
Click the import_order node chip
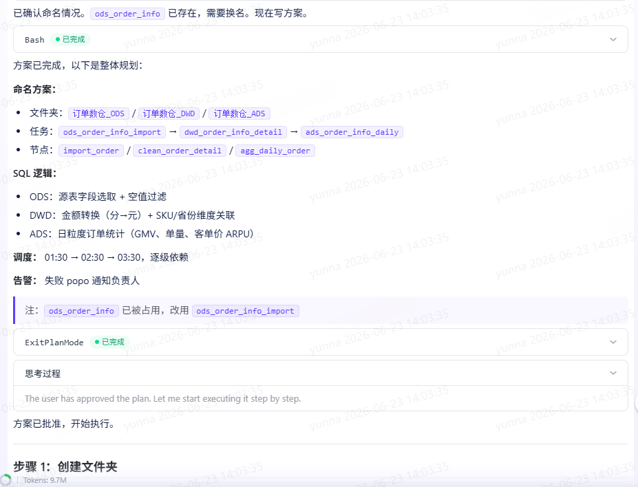point(91,151)
